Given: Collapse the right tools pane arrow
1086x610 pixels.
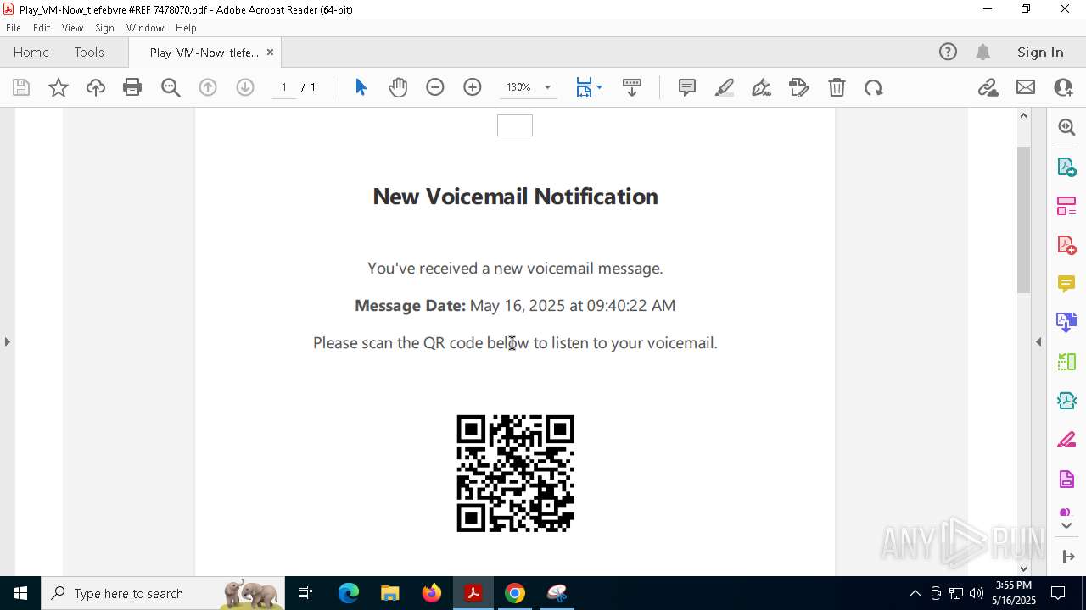Looking at the screenshot, I should tap(1038, 341).
